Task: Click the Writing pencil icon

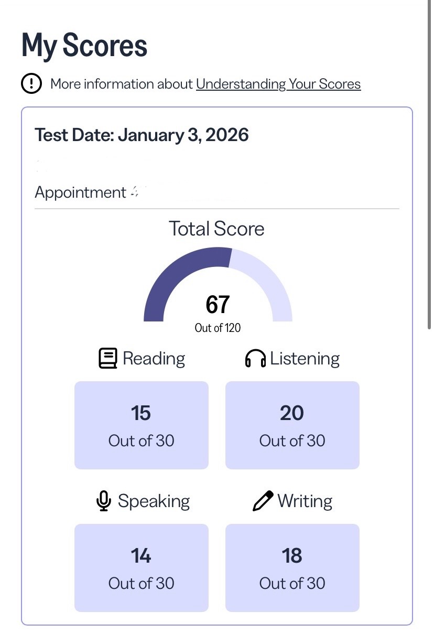Action: click(x=263, y=501)
